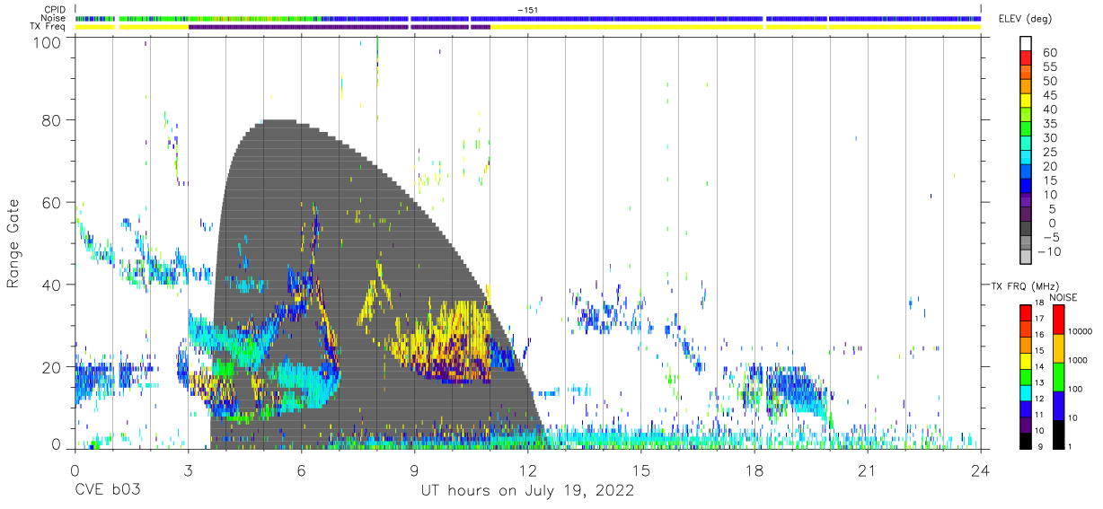The width and height of the screenshot is (1103, 509).
Task: Click the 14 label on the TX FRQ legend
Action: point(1041,366)
